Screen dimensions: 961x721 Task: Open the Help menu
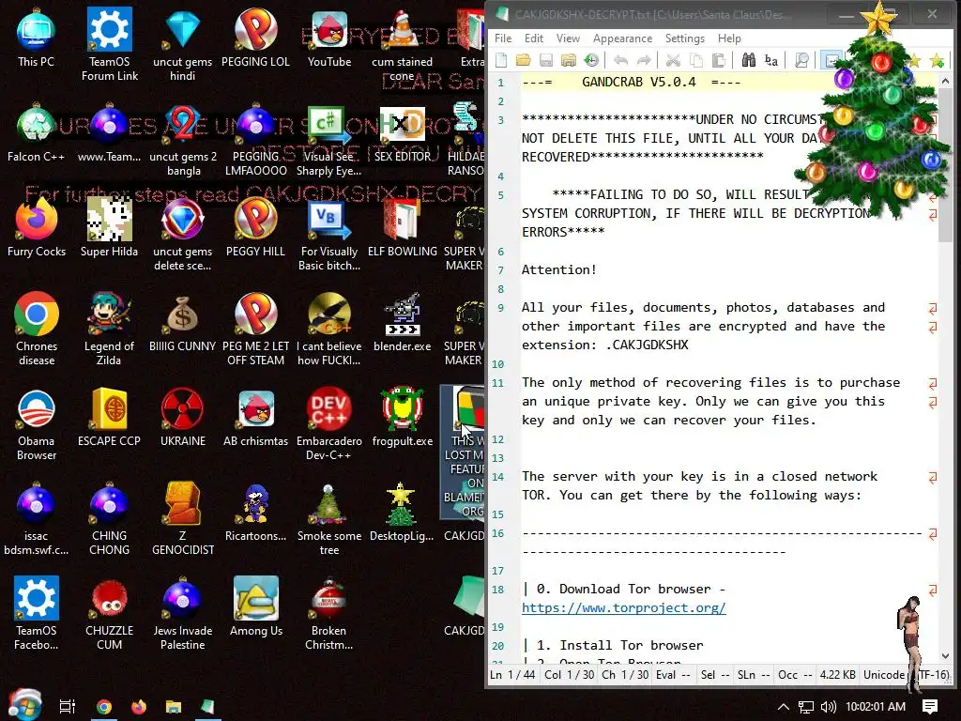point(729,38)
